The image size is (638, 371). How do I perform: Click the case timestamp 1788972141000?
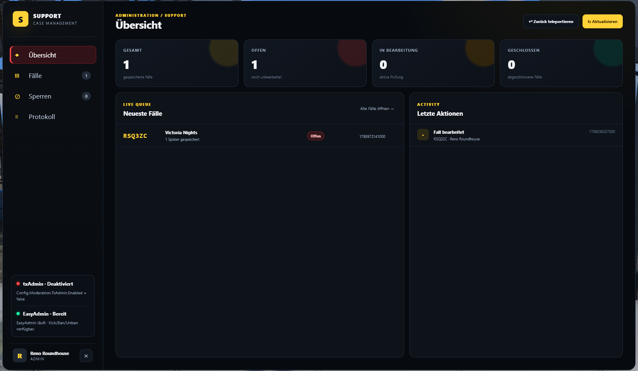pos(372,137)
